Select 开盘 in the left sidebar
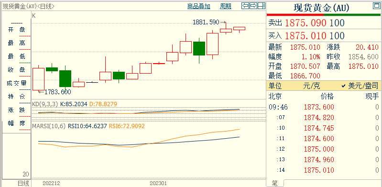This screenshot has height=187, width=382. (x=17, y=30)
